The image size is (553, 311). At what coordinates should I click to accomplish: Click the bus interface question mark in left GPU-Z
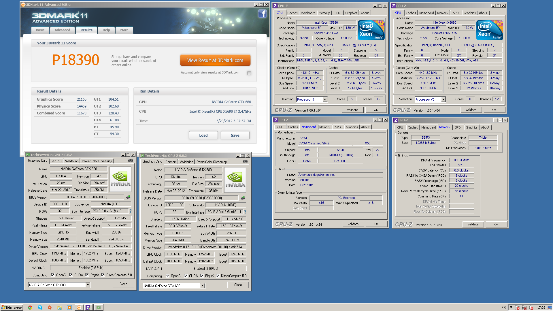tap(131, 211)
